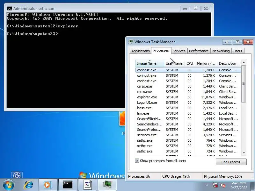Screen dimensions: 255x191
Task: Show hidden system tray icons
Action: point(207,185)
